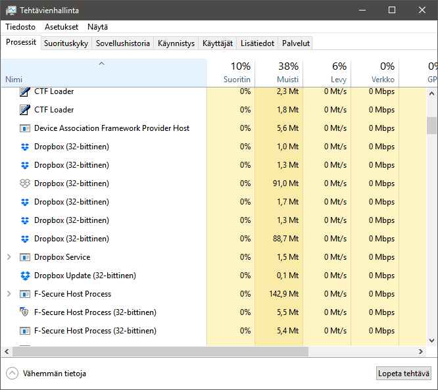Click the vertical scrollbar thumb
438x390 pixels.
[x=432, y=126]
